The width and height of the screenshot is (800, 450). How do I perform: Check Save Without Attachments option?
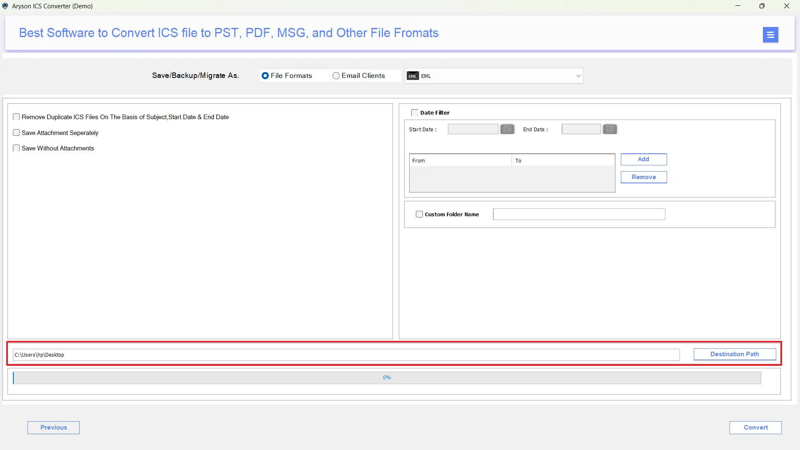pos(16,148)
